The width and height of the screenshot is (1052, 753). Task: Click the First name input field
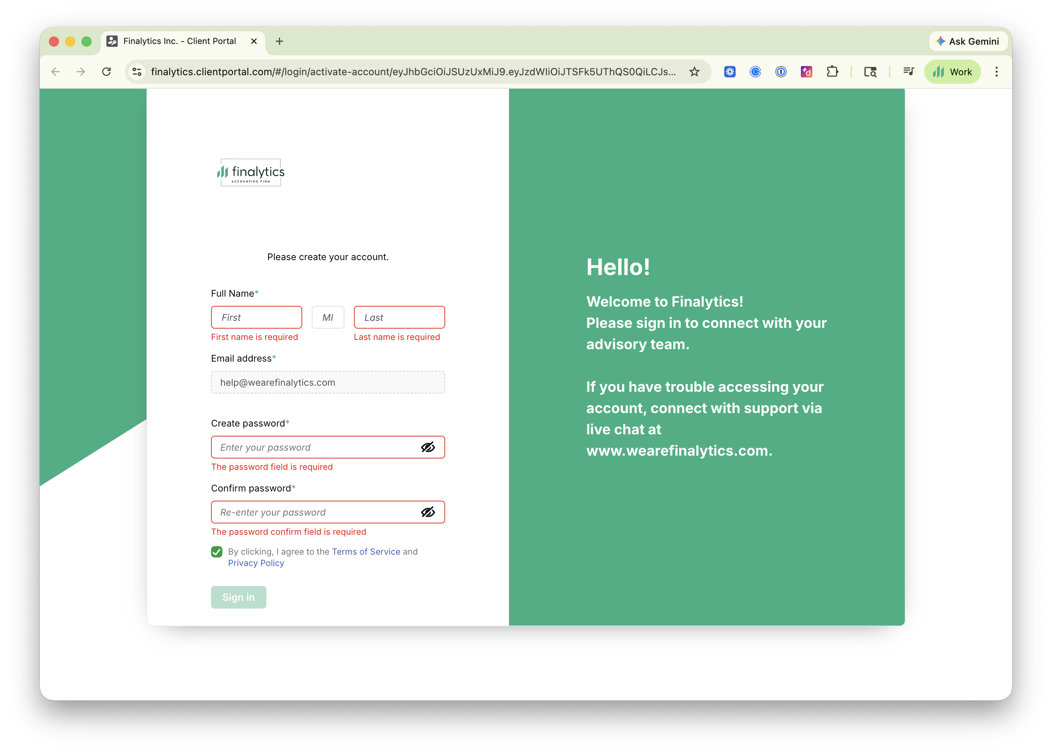click(x=256, y=318)
